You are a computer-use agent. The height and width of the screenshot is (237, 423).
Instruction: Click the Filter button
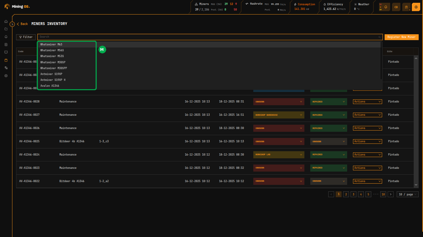pyautogui.click(x=26, y=37)
